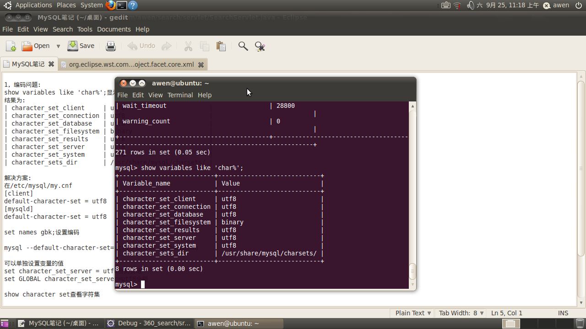Switch to Debug - 360_search taskbar window
The image size is (586, 329).
(x=149, y=324)
